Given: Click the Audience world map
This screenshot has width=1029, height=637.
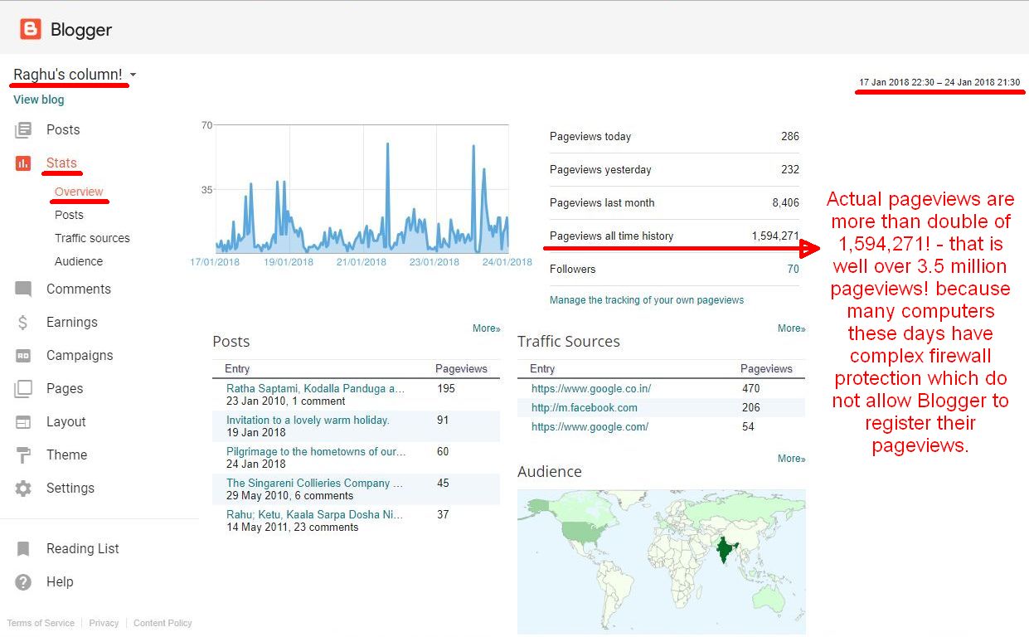Looking at the screenshot, I should [x=662, y=562].
